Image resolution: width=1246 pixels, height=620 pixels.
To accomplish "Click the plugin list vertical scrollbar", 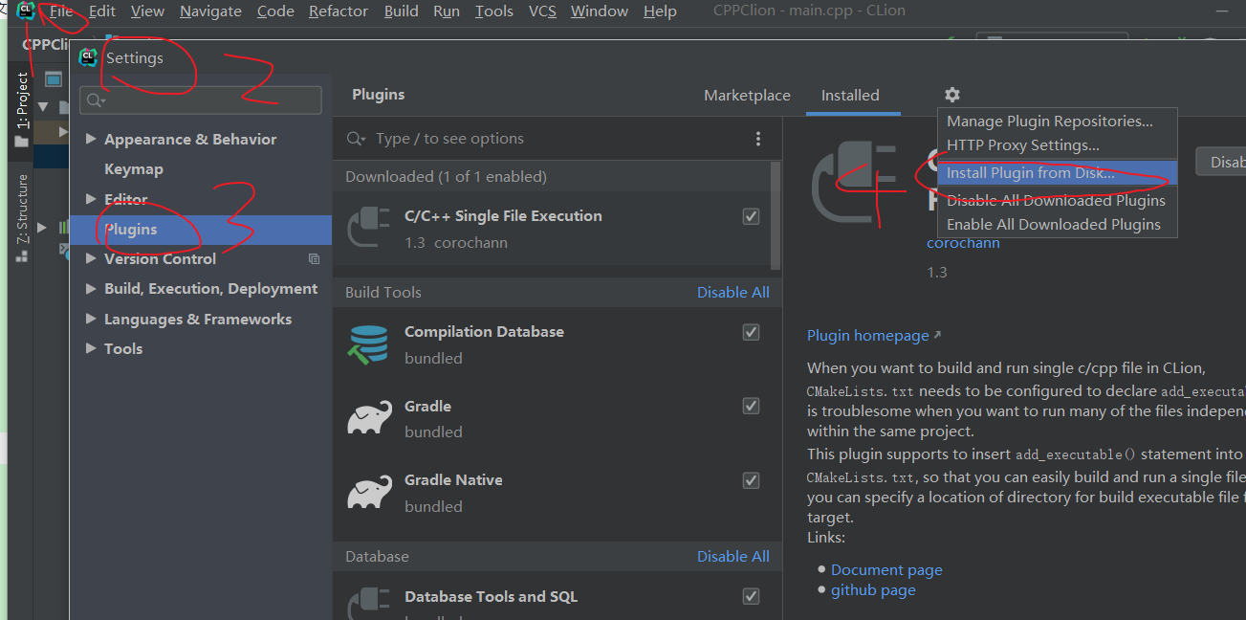I will pyautogui.click(x=776, y=215).
